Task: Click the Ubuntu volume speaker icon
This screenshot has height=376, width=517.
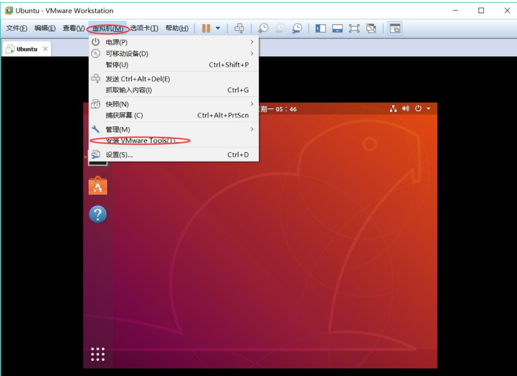Action: click(x=406, y=108)
